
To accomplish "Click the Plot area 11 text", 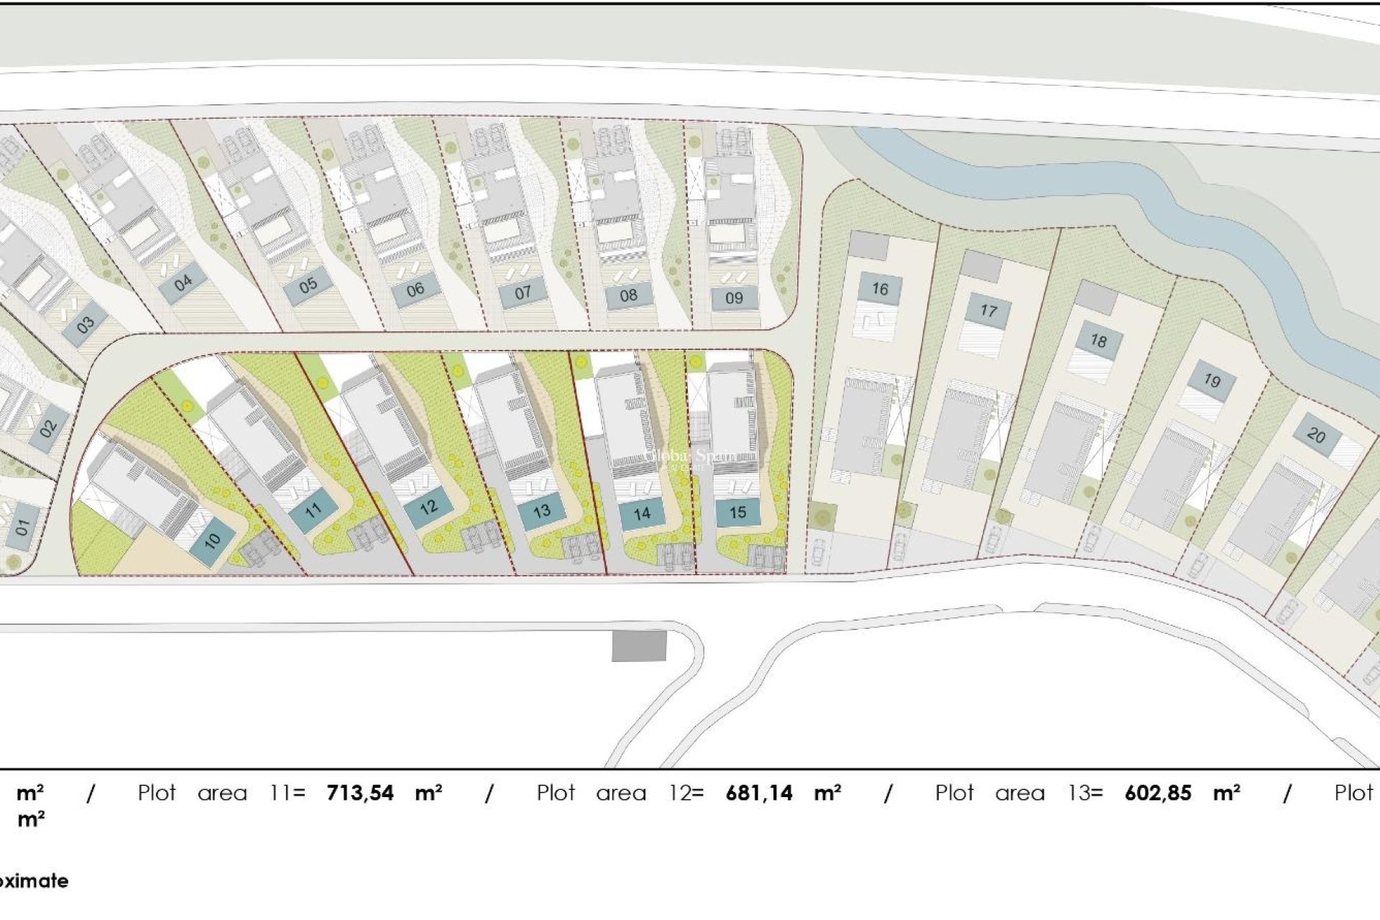I will coord(216,794).
